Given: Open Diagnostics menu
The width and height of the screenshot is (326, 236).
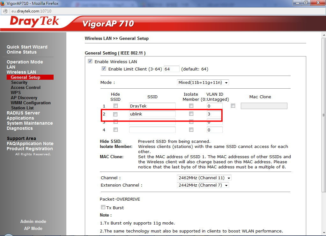Looking at the screenshot, I should pyautogui.click(x=20, y=128).
